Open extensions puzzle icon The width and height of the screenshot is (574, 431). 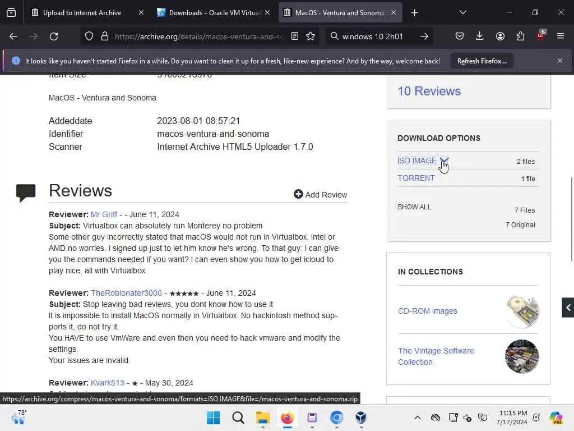point(520,36)
